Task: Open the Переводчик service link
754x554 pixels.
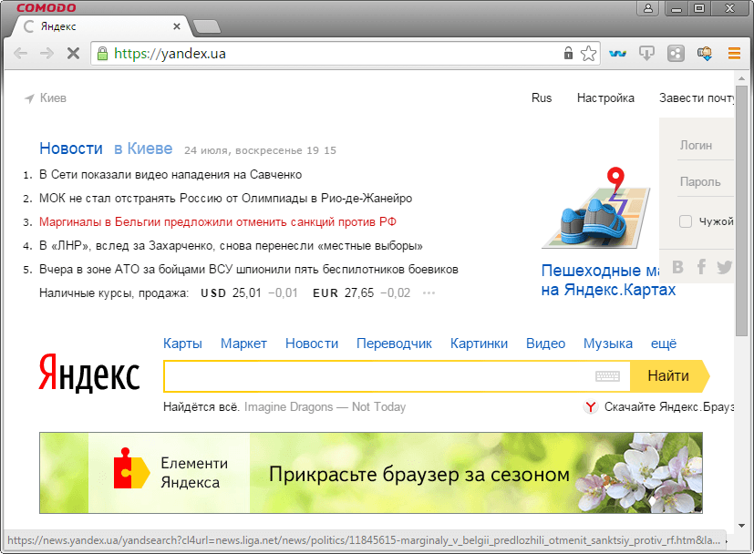Action: coord(394,344)
